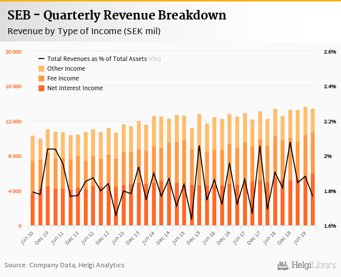The width and height of the screenshot is (341, 277).
Task: Click the black line marker in the legend
Action: 41,59
